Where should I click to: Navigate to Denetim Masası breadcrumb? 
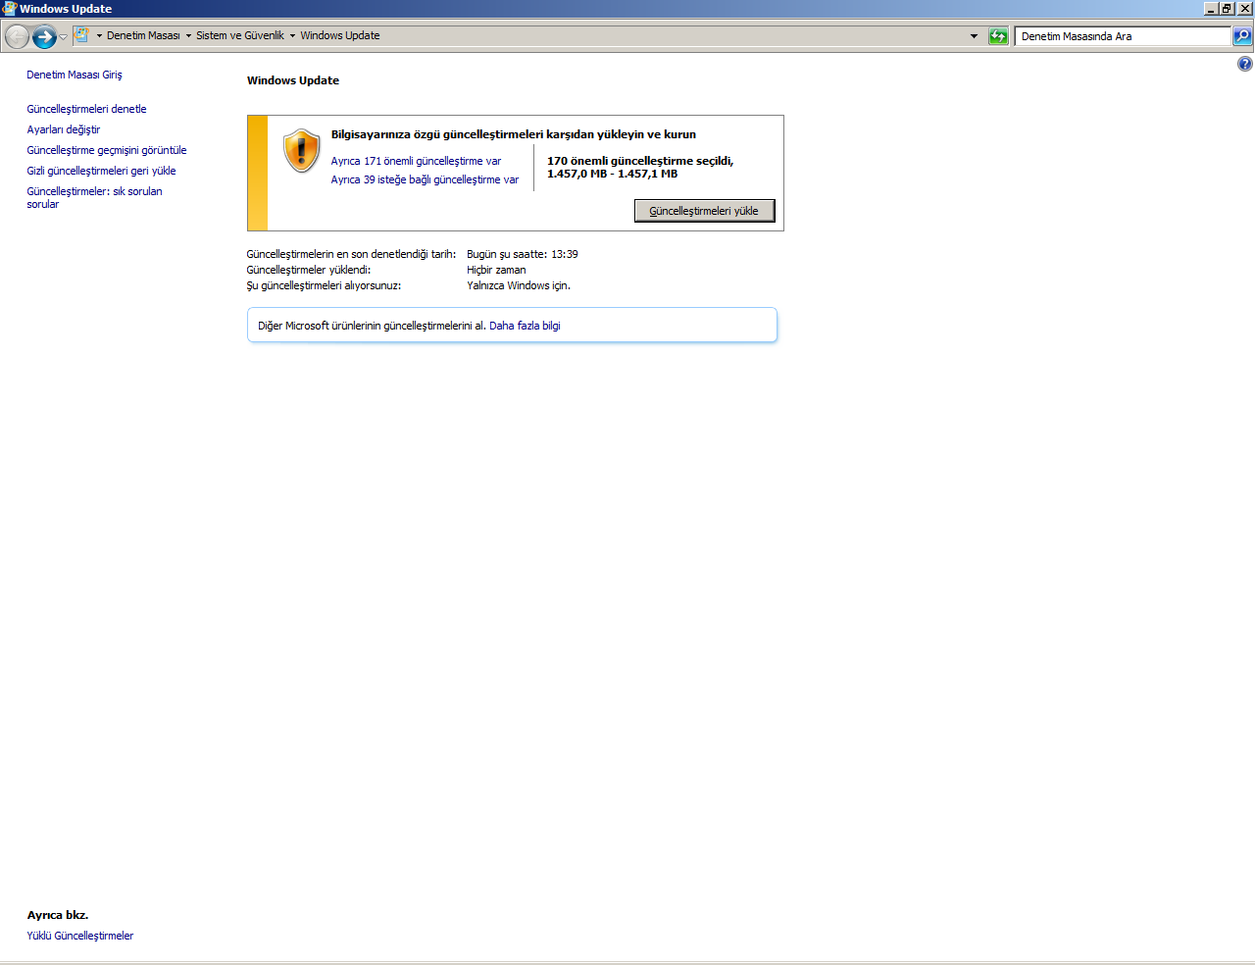pyautogui.click(x=143, y=35)
